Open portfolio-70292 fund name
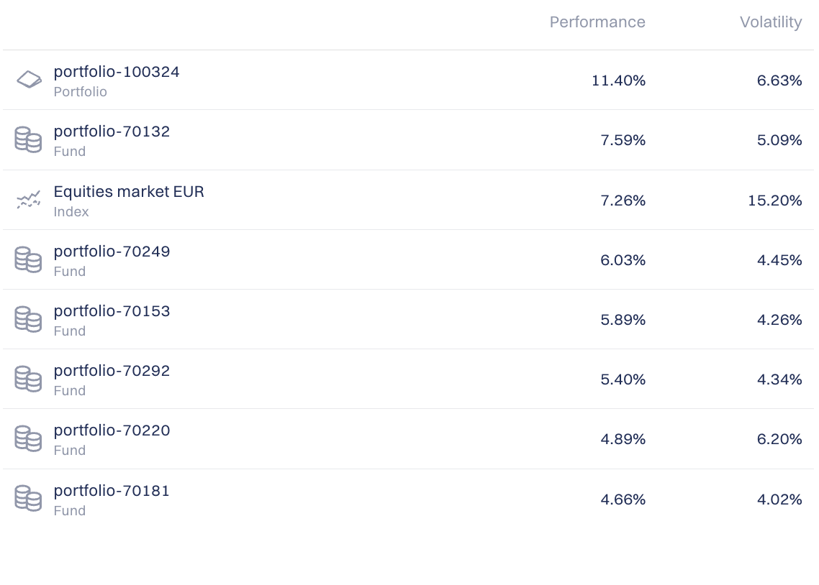The image size is (819, 585). pos(112,371)
